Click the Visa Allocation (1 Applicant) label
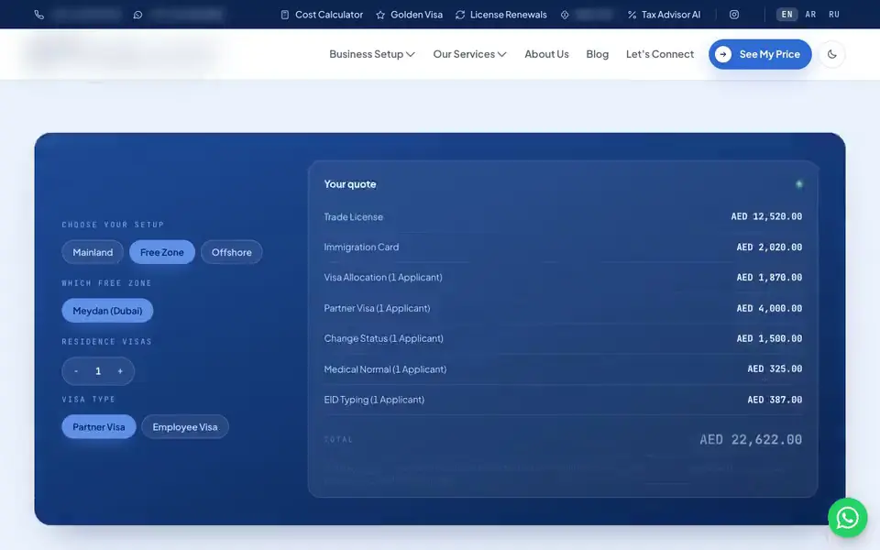 tap(383, 277)
